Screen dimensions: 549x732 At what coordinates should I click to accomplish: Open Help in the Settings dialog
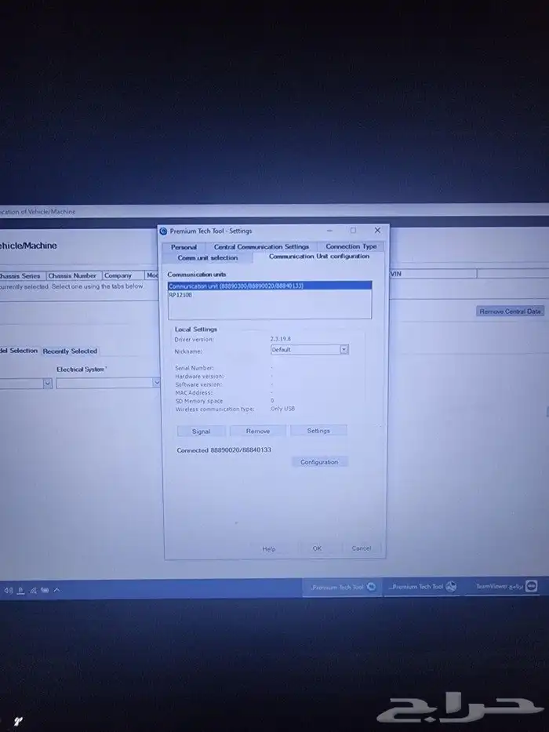(269, 549)
